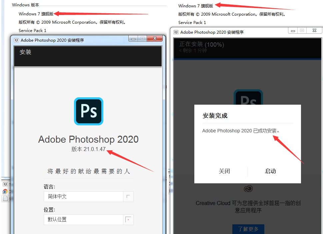Click the Photoshop Ps logo in left installer

(x=89, y=111)
